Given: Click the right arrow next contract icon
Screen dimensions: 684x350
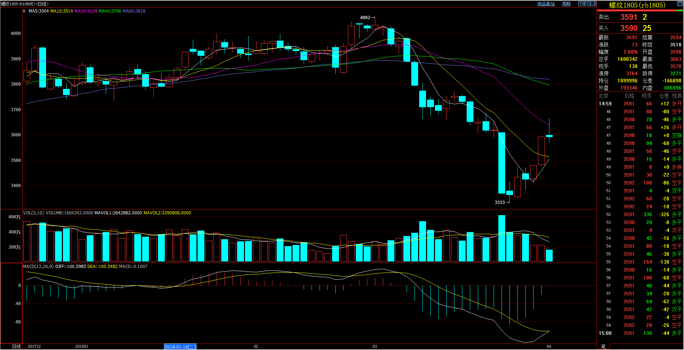Looking at the screenshot, I should (587, 4).
